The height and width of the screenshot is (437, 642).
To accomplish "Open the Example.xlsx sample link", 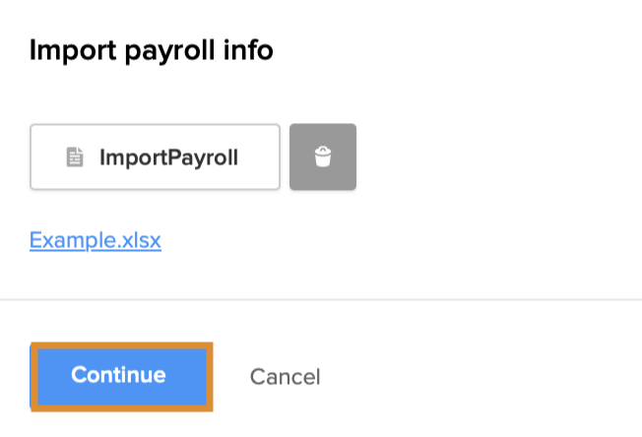I will pos(96,240).
